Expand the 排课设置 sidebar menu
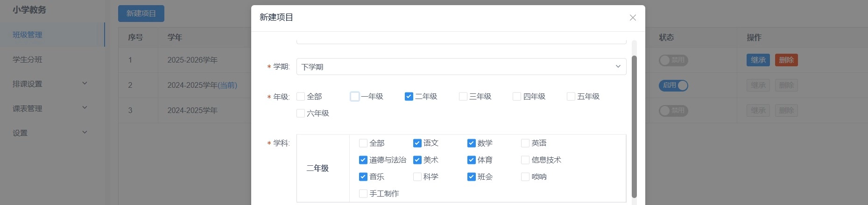The image size is (868, 205). 50,84
